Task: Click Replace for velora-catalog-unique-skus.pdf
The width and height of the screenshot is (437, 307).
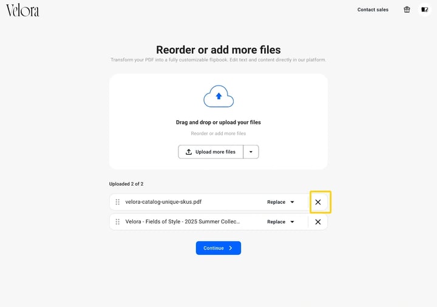Action: 276,202
